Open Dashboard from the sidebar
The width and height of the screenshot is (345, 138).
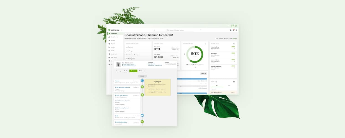tap(114, 33)
